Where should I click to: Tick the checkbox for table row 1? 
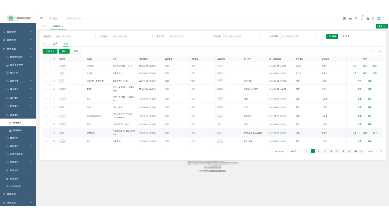[x=46, y=66]
